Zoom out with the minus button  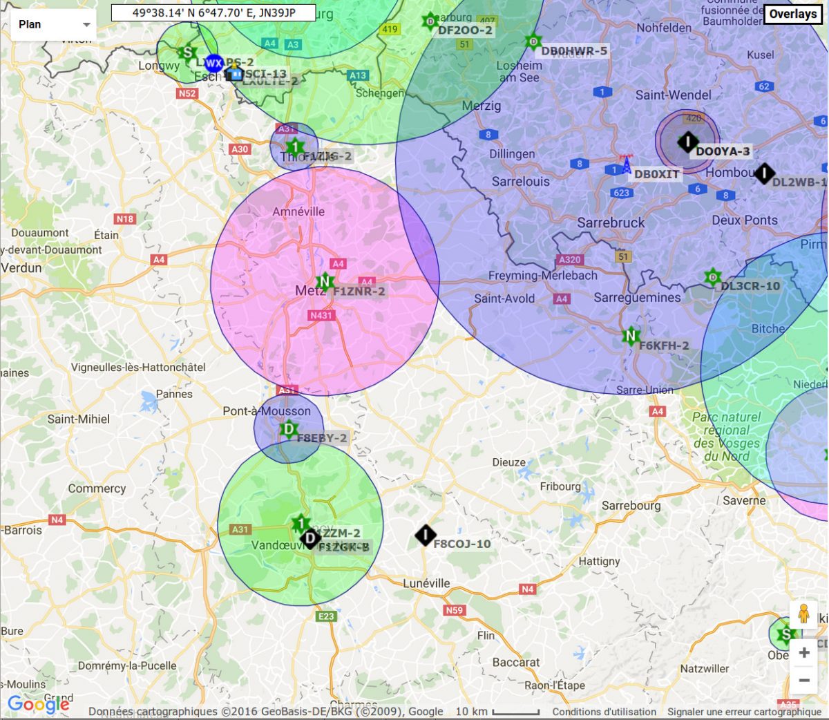coord(804,681)
